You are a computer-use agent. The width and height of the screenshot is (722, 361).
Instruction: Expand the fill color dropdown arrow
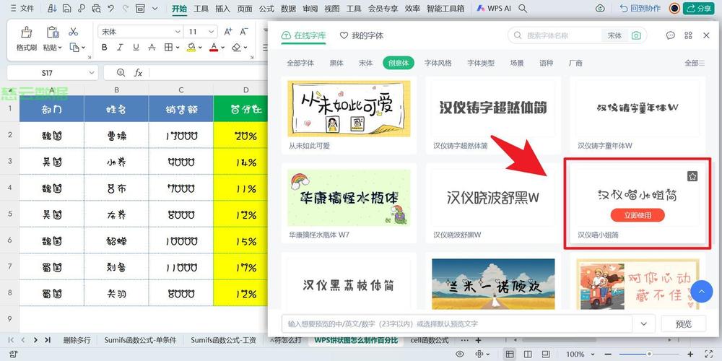200,47
